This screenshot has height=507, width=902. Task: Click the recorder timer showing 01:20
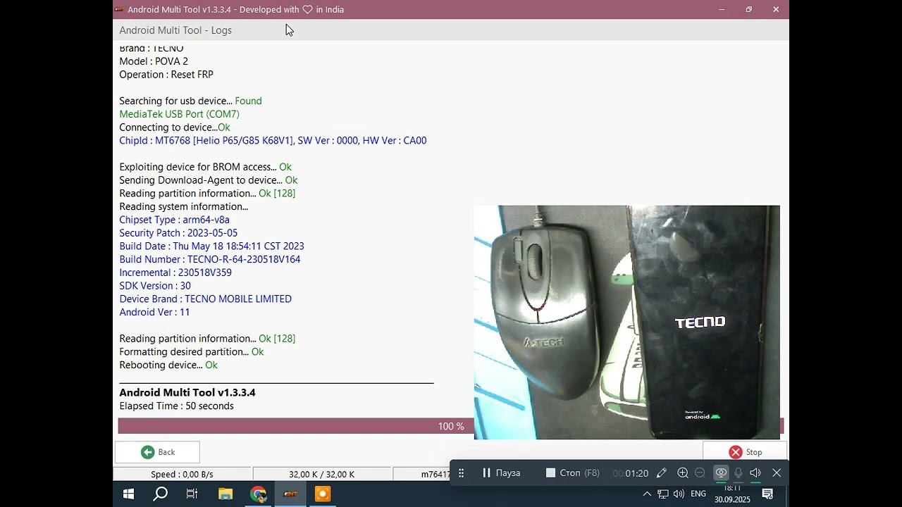(631, 473)
